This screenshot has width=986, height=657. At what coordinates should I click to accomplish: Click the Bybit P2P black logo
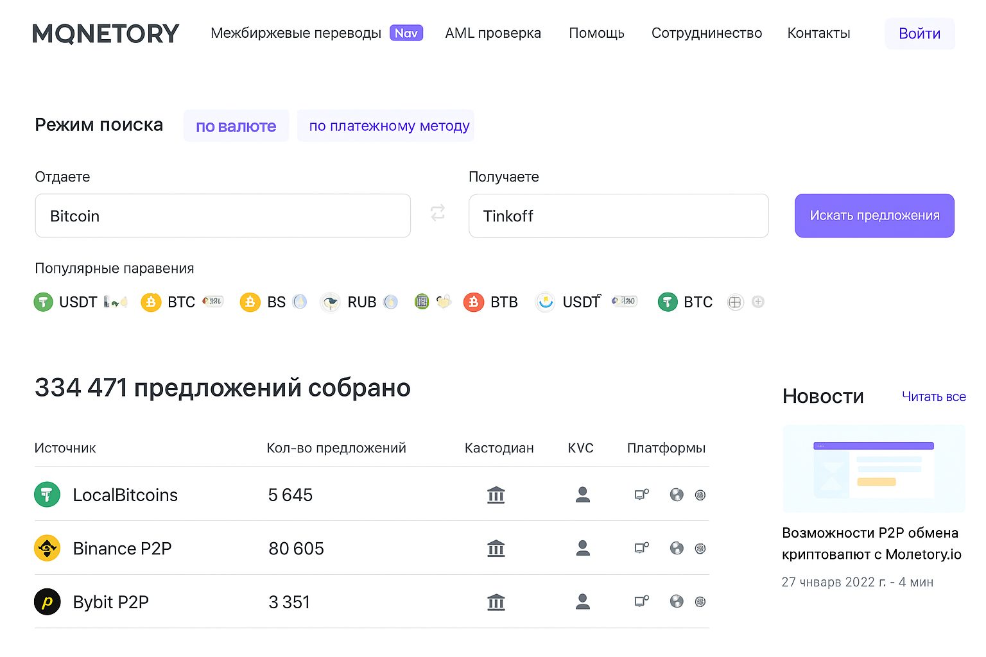pyautogui.click(x=47, y=602)
